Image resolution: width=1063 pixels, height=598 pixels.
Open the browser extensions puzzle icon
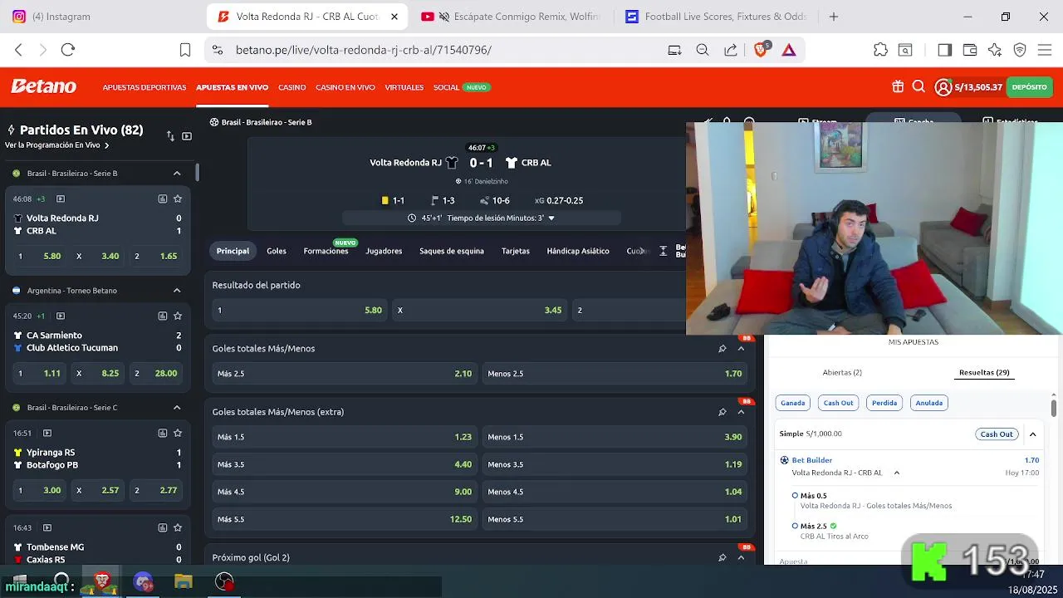tap(881, 50)
